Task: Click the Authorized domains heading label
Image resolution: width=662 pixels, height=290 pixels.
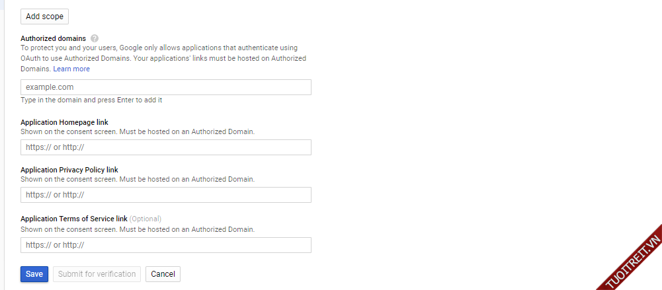Action: pyautogui.click(x=54, y=38)
